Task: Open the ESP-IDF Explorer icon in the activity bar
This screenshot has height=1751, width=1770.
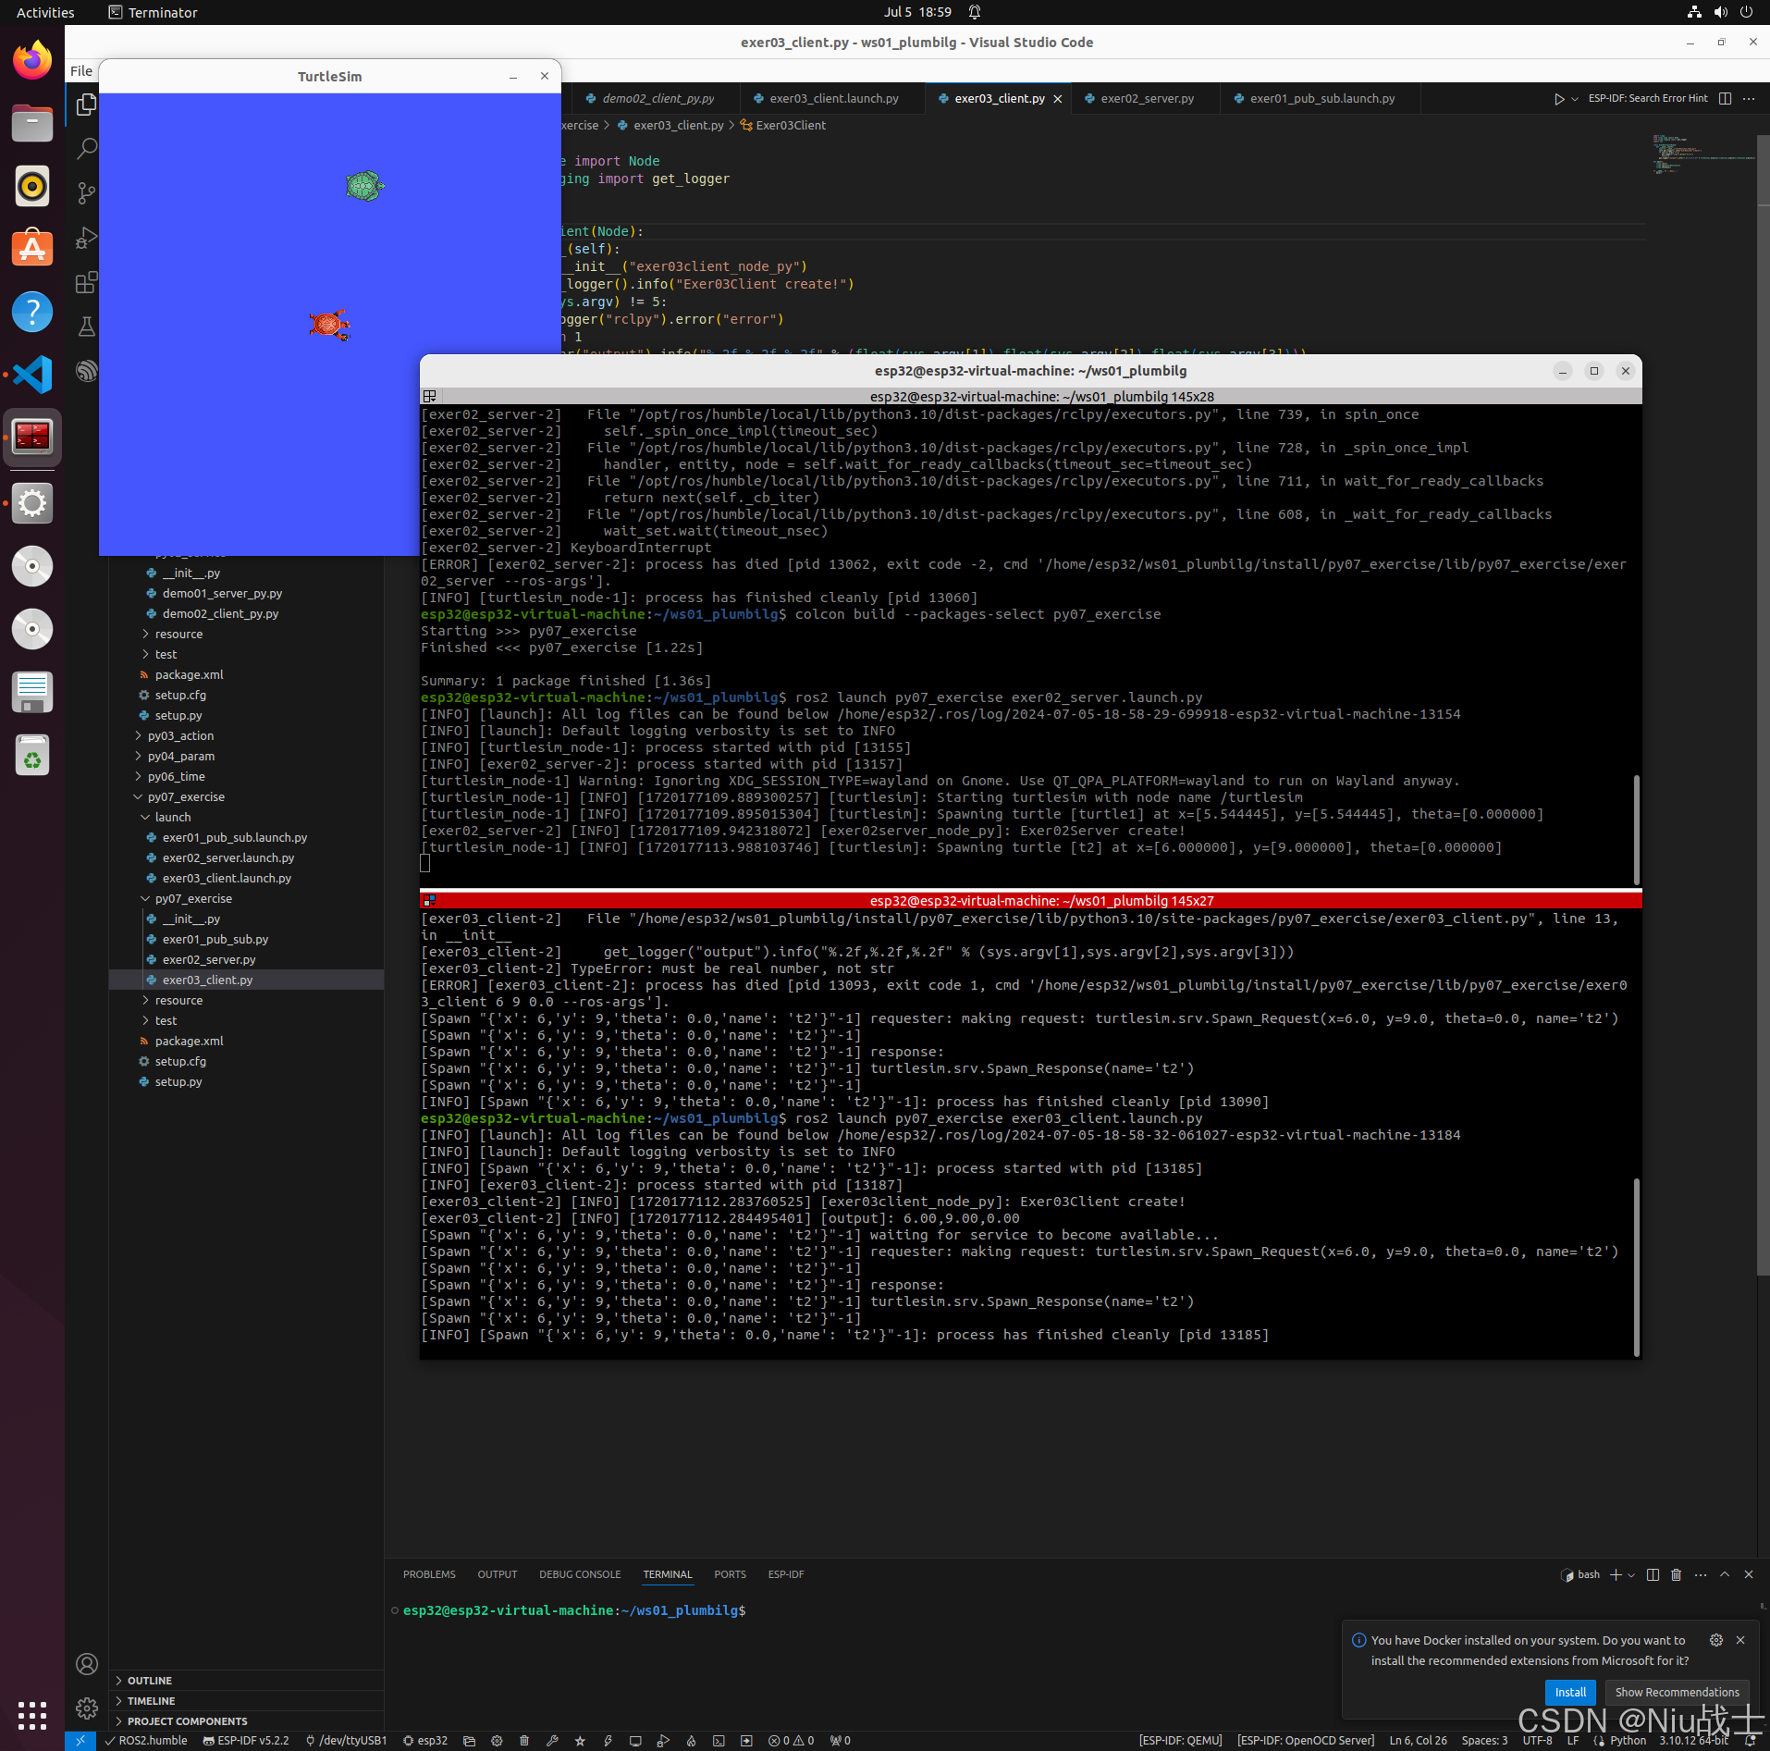Action: [x=86, y=371]
